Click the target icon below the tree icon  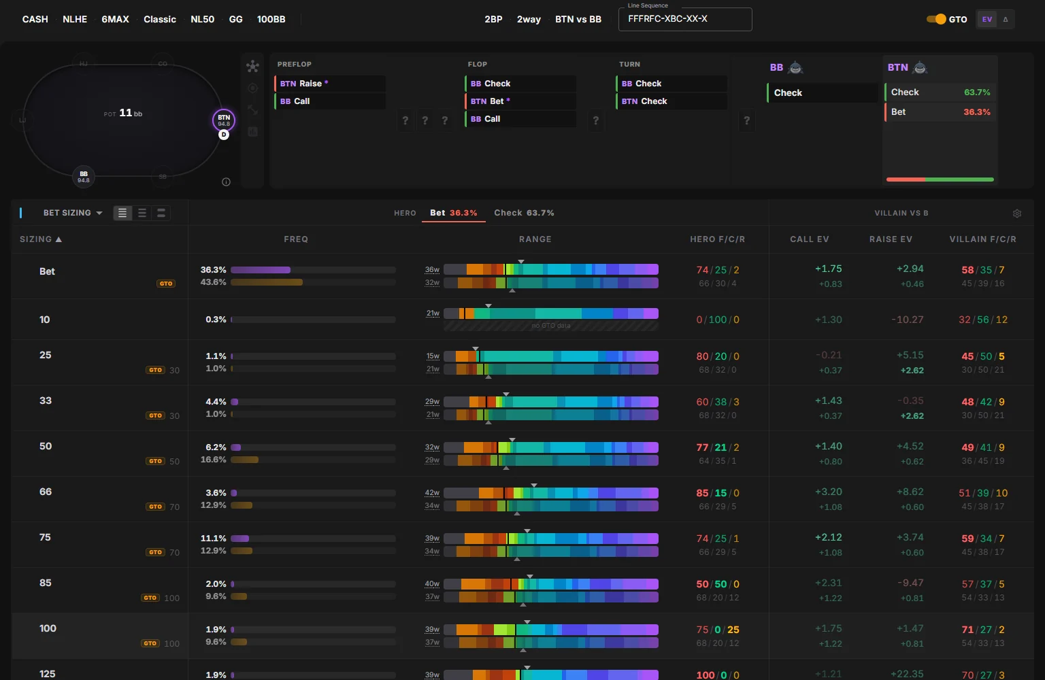coord(252,88)
